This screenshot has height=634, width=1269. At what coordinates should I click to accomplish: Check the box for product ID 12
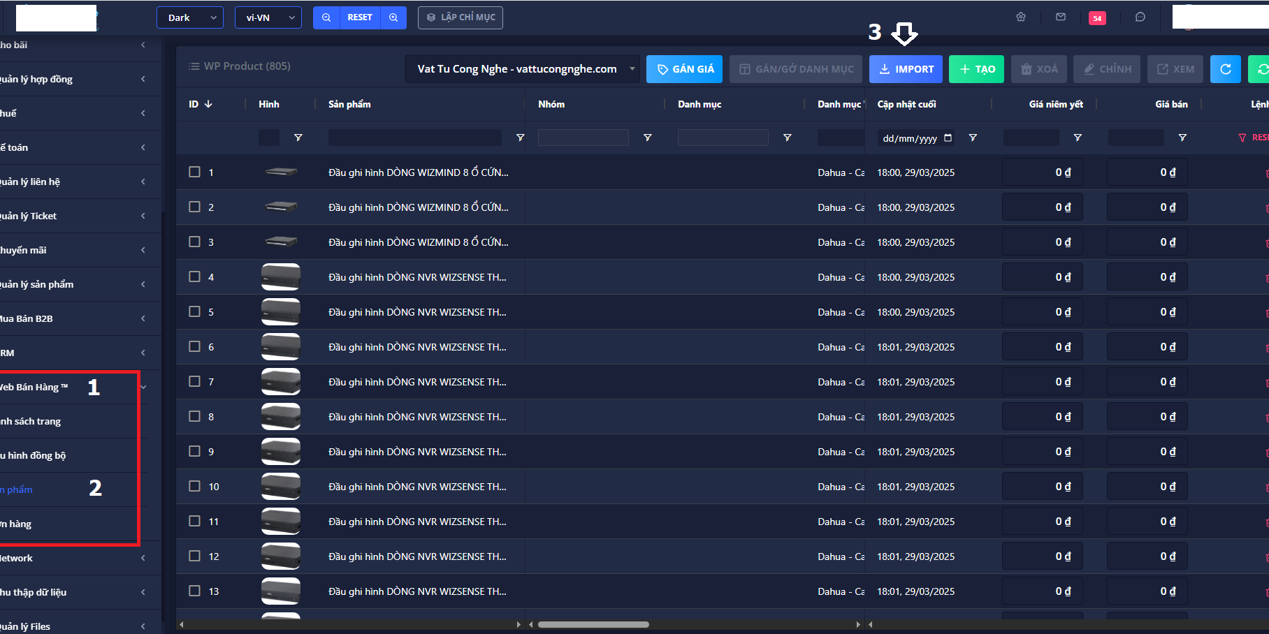pyautogui.click(x=195, y=556)
